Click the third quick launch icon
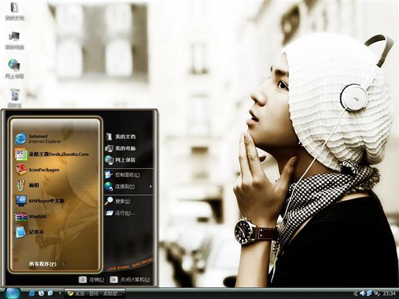399x299 pixels. [50, 293]
